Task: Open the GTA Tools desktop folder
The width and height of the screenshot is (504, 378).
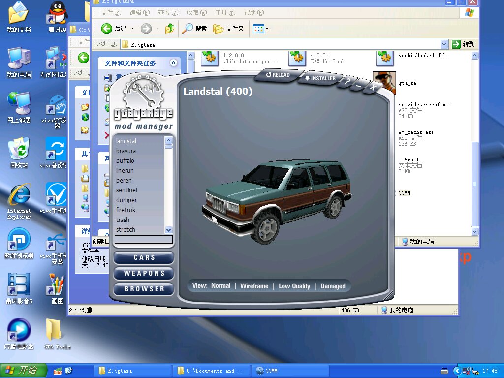Action: [57, 334]
